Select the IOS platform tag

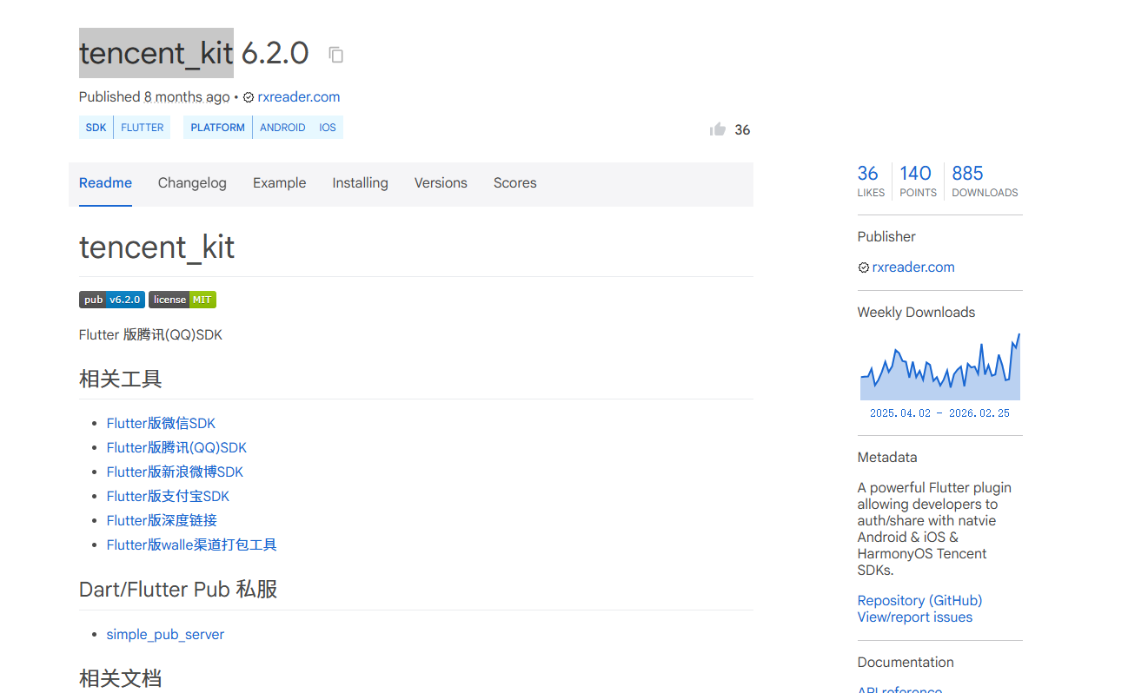click(x=328, y=128)
